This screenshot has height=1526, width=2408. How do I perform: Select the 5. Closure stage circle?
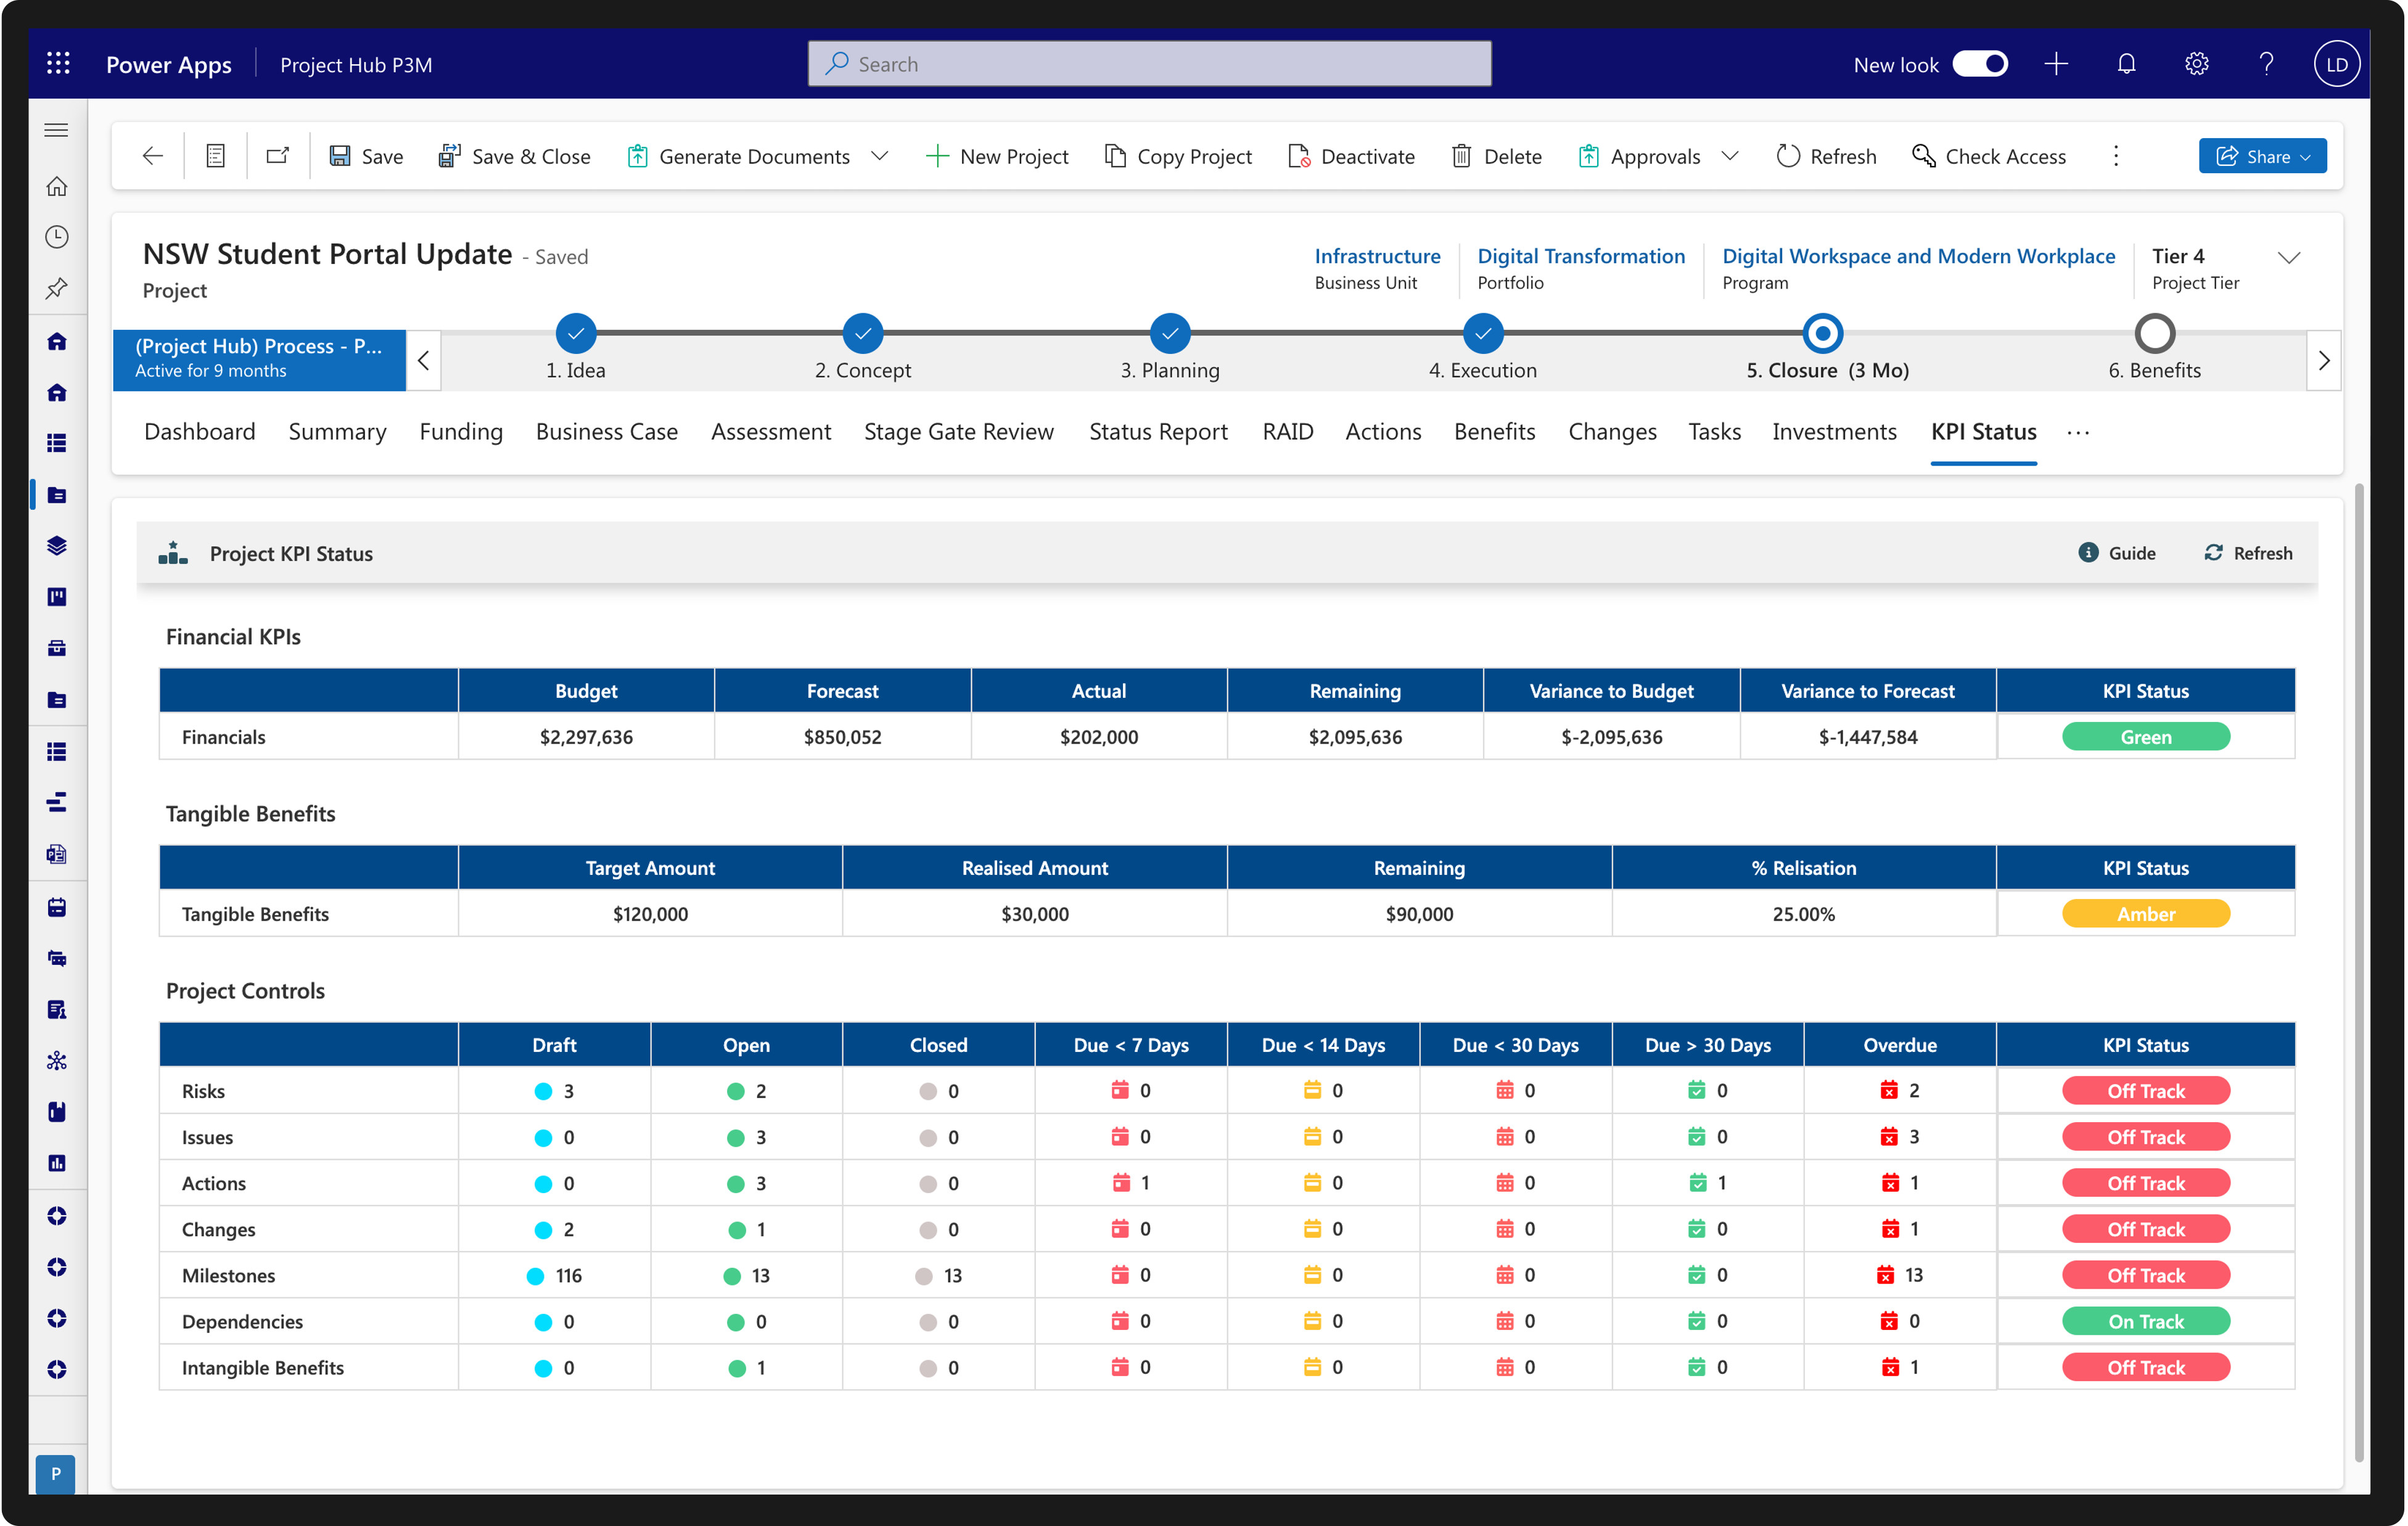tap(1822, 333)
